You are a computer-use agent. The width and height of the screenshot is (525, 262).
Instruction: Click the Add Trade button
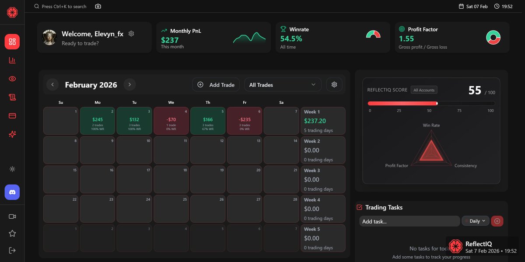[x=216, y=85]
